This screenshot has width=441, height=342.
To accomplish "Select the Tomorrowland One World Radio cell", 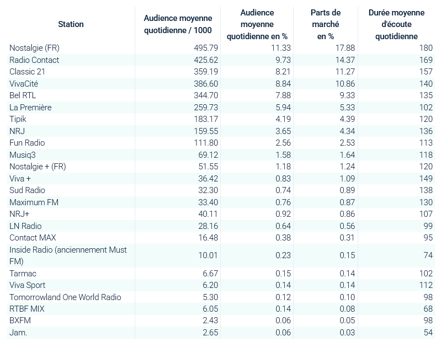I will pyautogui.click(x=65, y=297).
